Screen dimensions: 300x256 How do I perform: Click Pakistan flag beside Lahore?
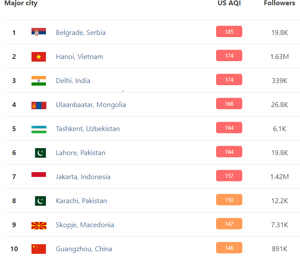(x=40, y=153)
